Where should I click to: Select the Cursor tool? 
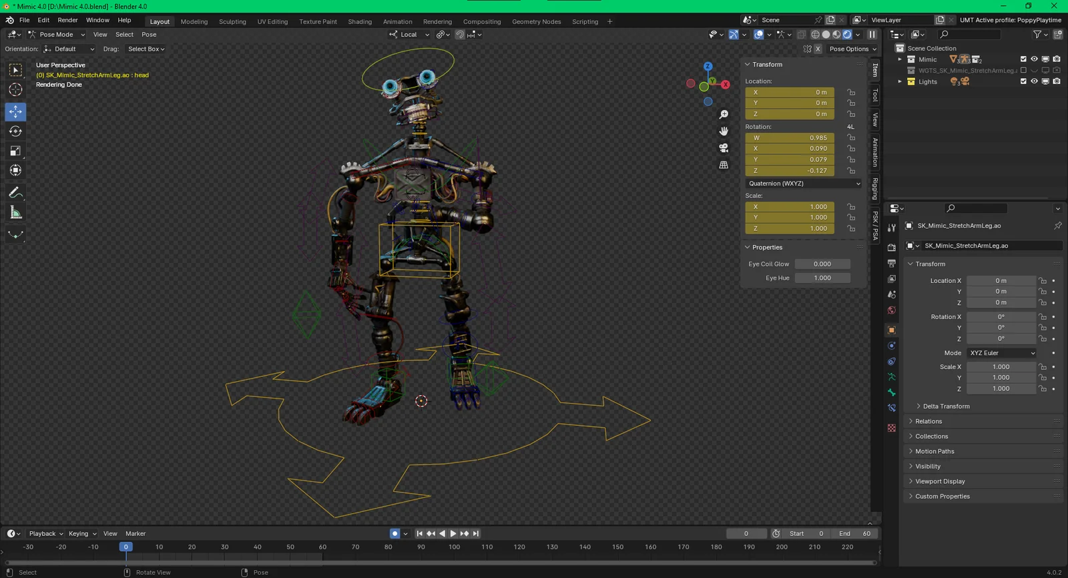(x=15, y=89)
